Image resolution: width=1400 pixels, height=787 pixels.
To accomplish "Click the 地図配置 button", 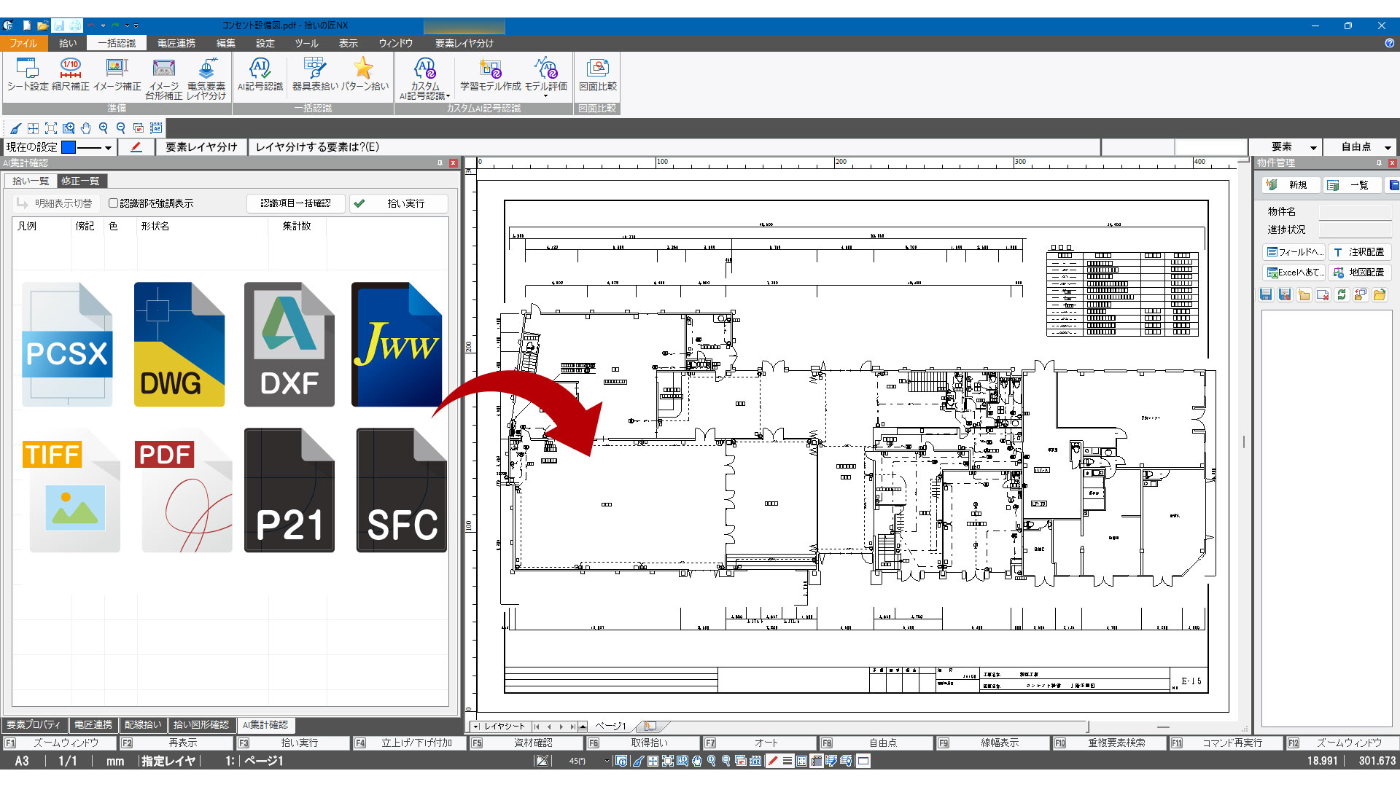I will point(1359,273).
